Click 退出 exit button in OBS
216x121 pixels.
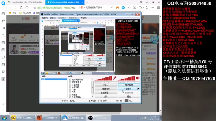tap(129, 97)
